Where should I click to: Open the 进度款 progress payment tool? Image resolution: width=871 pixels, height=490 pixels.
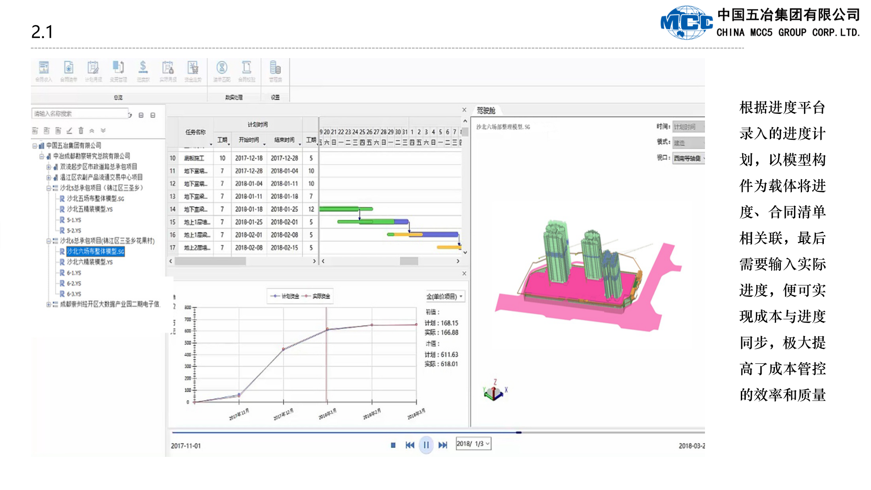point(143,71)
